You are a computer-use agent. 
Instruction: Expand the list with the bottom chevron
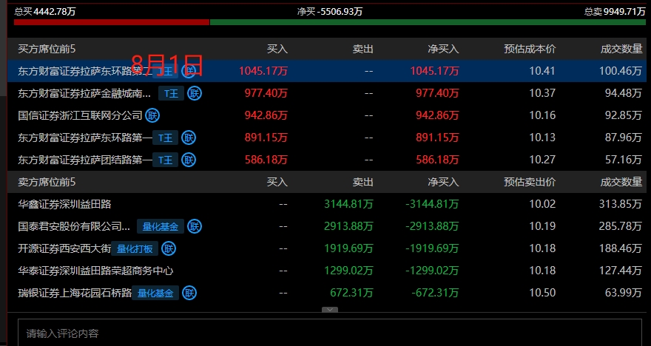[x=330, y=310]
